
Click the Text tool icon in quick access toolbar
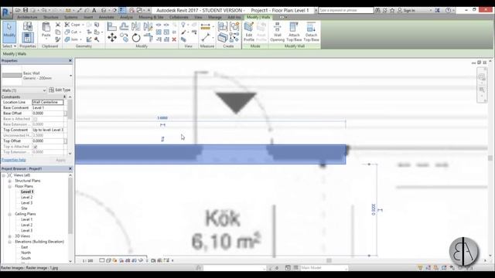point(94,10)
